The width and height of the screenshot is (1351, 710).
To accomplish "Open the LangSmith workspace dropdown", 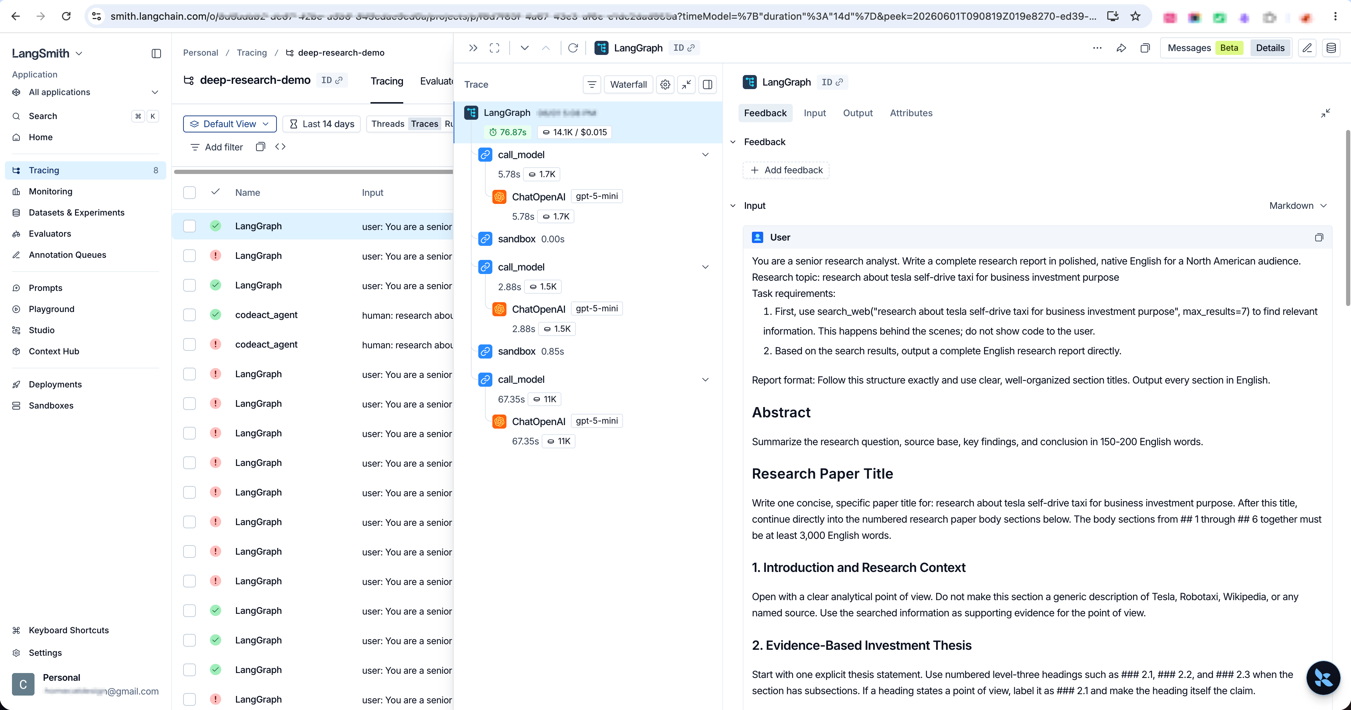I will click(x=47, y=54).
